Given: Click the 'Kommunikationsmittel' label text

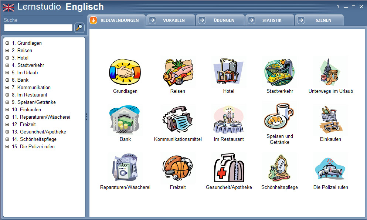Looking at the screenshot, I should [178, 139].
